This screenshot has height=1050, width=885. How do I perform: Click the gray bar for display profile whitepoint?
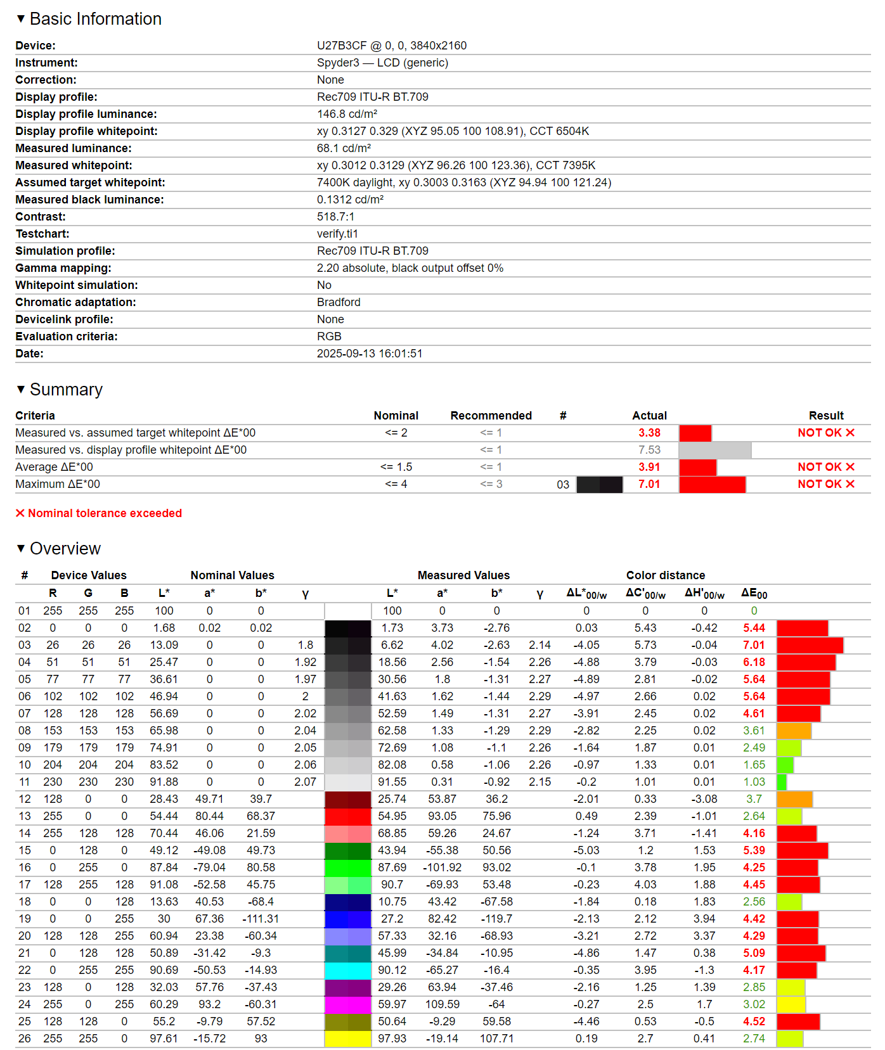pyautogui.click(x=714, y=450)
